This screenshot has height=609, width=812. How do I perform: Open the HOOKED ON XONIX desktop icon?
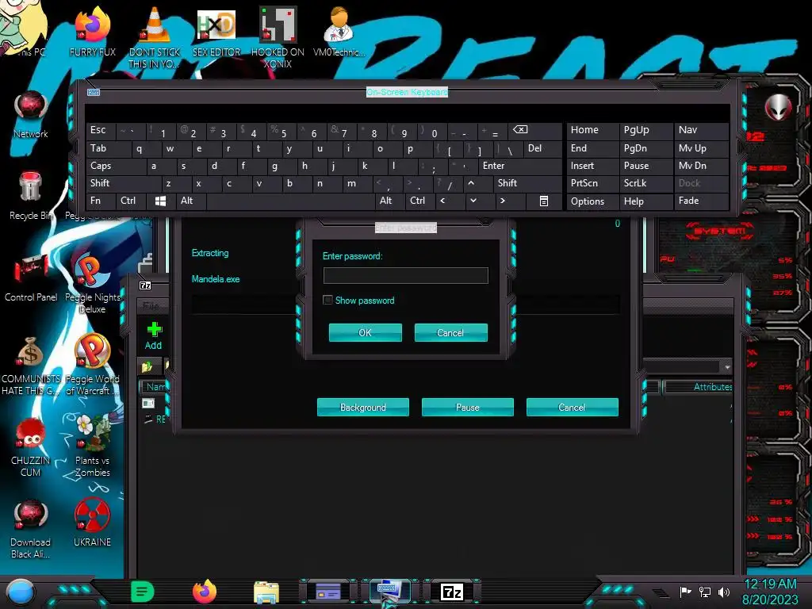pos(278,36)
